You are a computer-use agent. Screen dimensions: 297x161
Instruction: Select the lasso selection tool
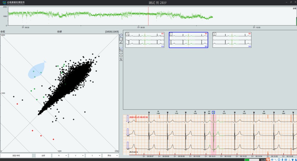pyautogui.click(x=121, y=35)
